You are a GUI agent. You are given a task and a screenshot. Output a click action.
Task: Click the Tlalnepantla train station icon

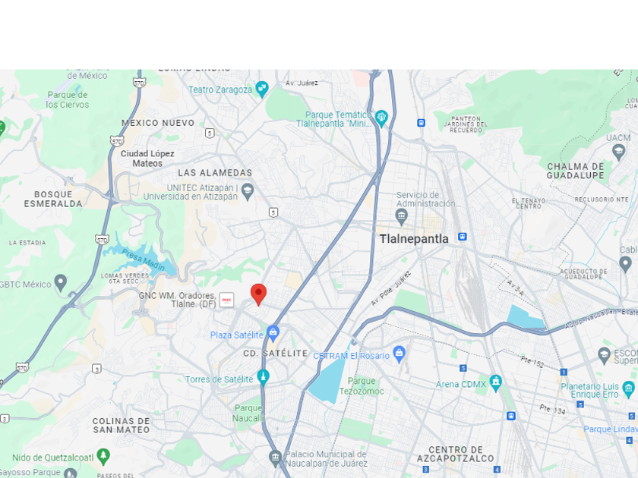(x=463, y=237)
